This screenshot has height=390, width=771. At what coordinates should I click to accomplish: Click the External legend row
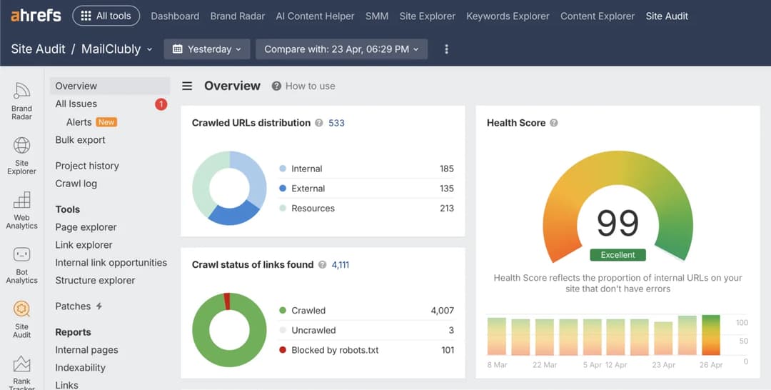click(x=366, y=189)
